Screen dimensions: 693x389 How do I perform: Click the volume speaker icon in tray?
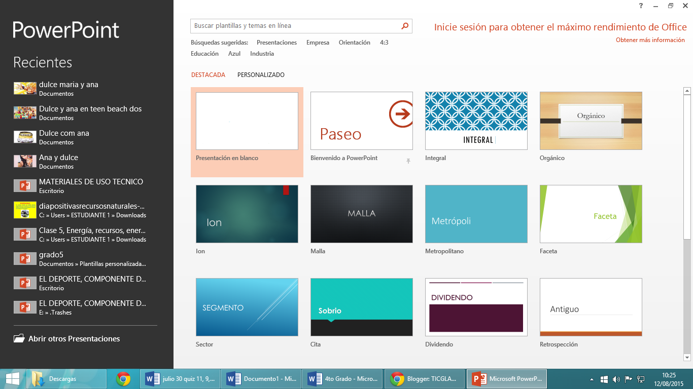click(616, 378)
